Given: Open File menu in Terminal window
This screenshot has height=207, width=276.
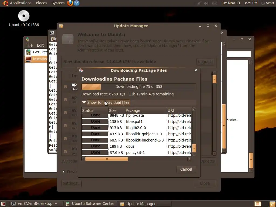Looking at the screenshot, I should point(54,39).
